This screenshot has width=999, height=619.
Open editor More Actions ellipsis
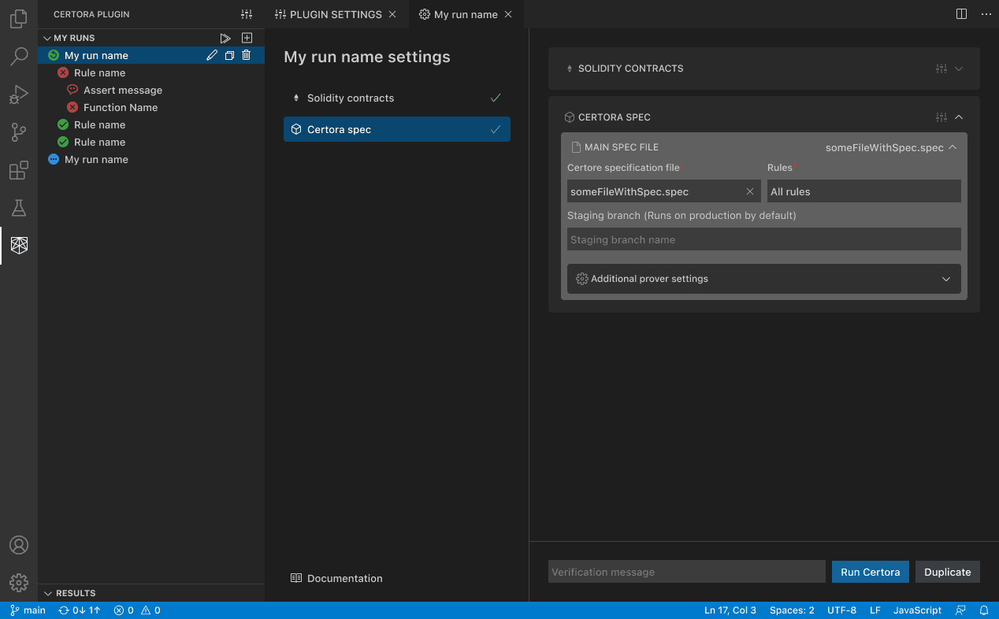[986, 14]
